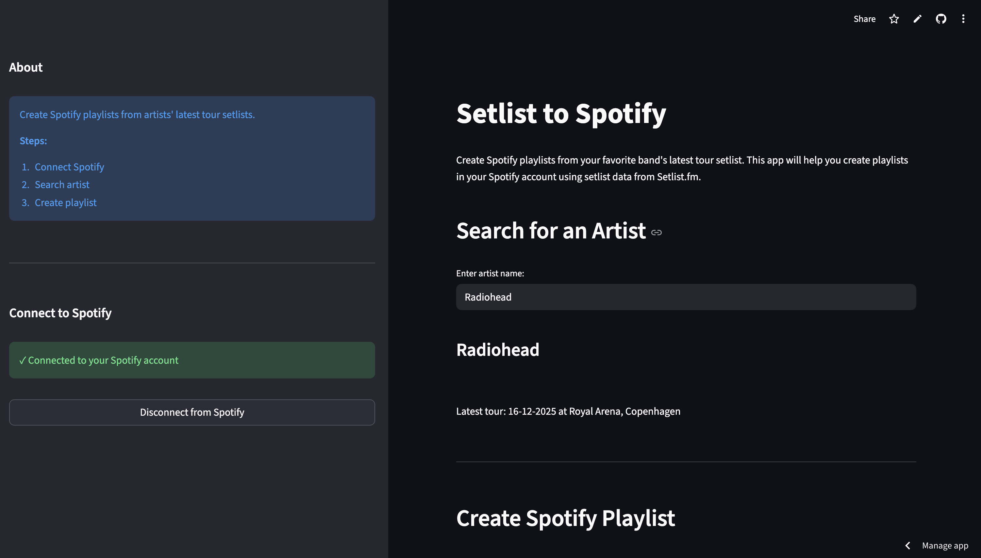
Task: Click the Create Spotify Playlist heading
Action: click(565, 518)
